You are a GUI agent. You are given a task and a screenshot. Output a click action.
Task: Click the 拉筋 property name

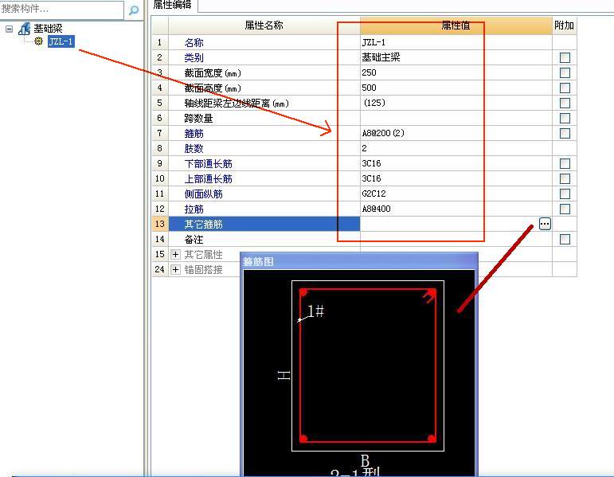[x=194, y=209]
